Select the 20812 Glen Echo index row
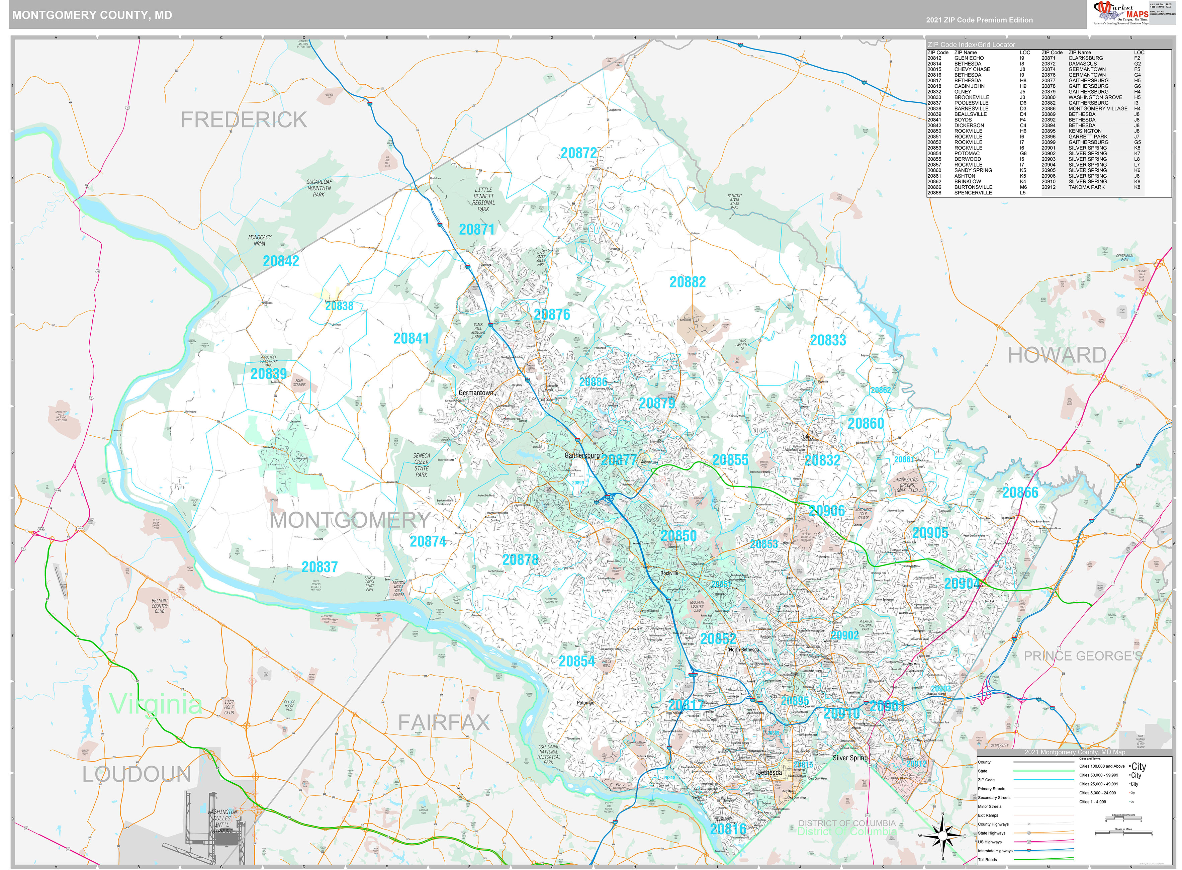This screenshot has width=1182, height=870. point(978,58)
